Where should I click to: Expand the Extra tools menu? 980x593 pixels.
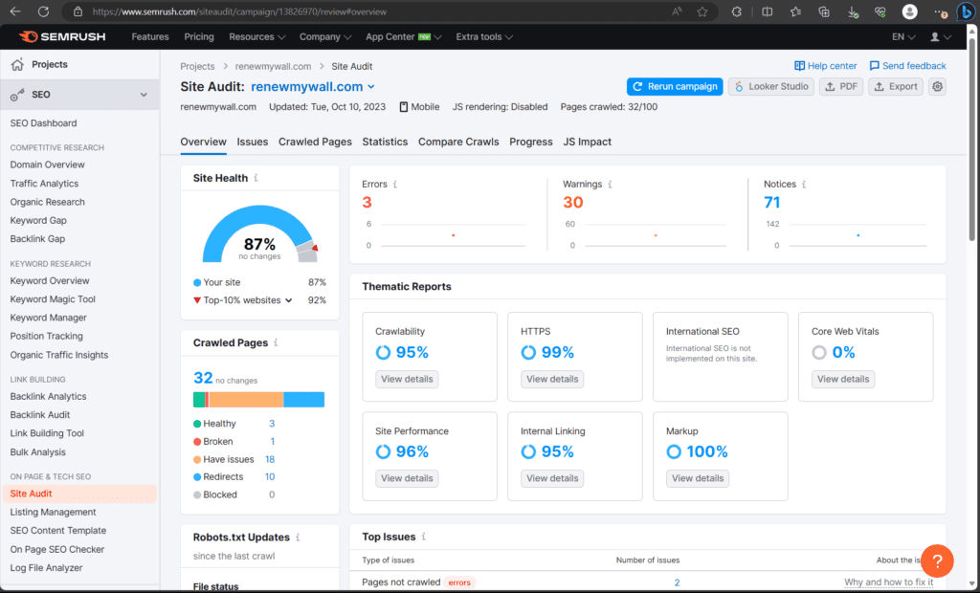click(484, 37)
